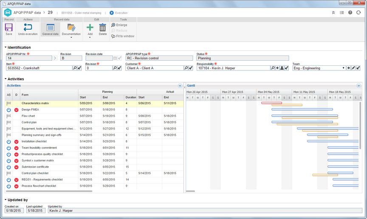This screenshot has width=367, height=219.
Task: Click the plus icon beside the Responsibility field
Action: tap(277, 68)
